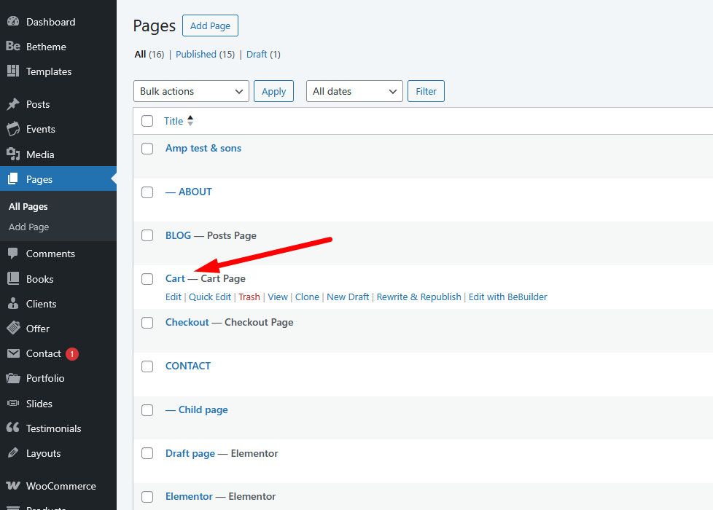Viewport: 713px width, 510px height.
Task: Click the Contact envelope icon
Action: pos(13,353)
